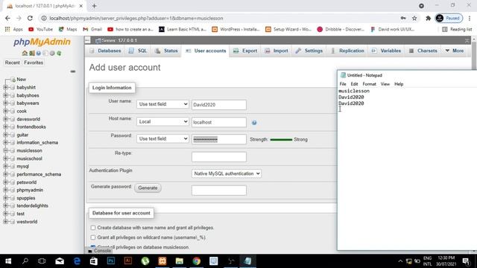Bookmark this page with star icon

414,18
